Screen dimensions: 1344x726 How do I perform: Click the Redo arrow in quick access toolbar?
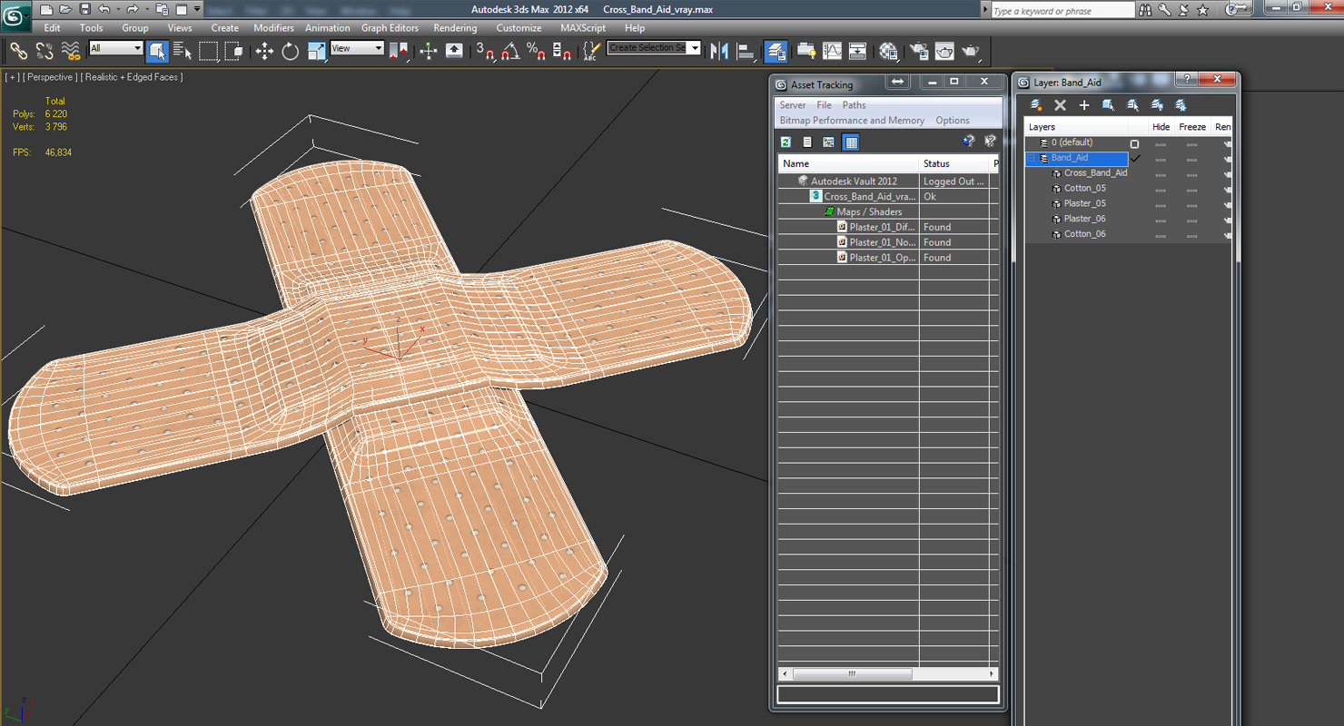(133, 9)
